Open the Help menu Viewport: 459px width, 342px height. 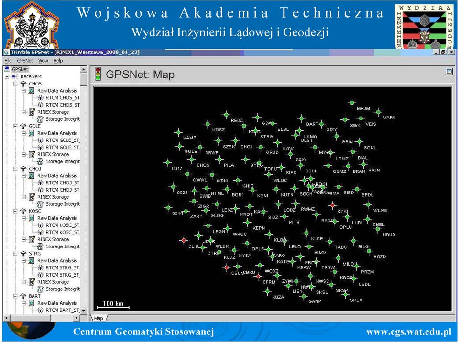pos(58,61)
